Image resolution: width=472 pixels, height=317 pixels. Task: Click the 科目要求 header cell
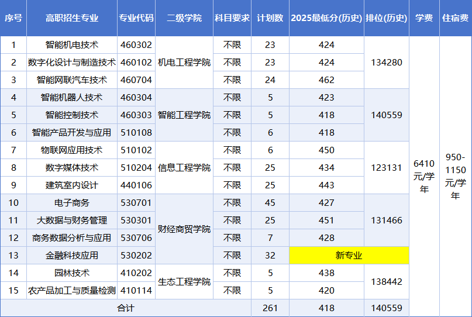tap(232, 18)
